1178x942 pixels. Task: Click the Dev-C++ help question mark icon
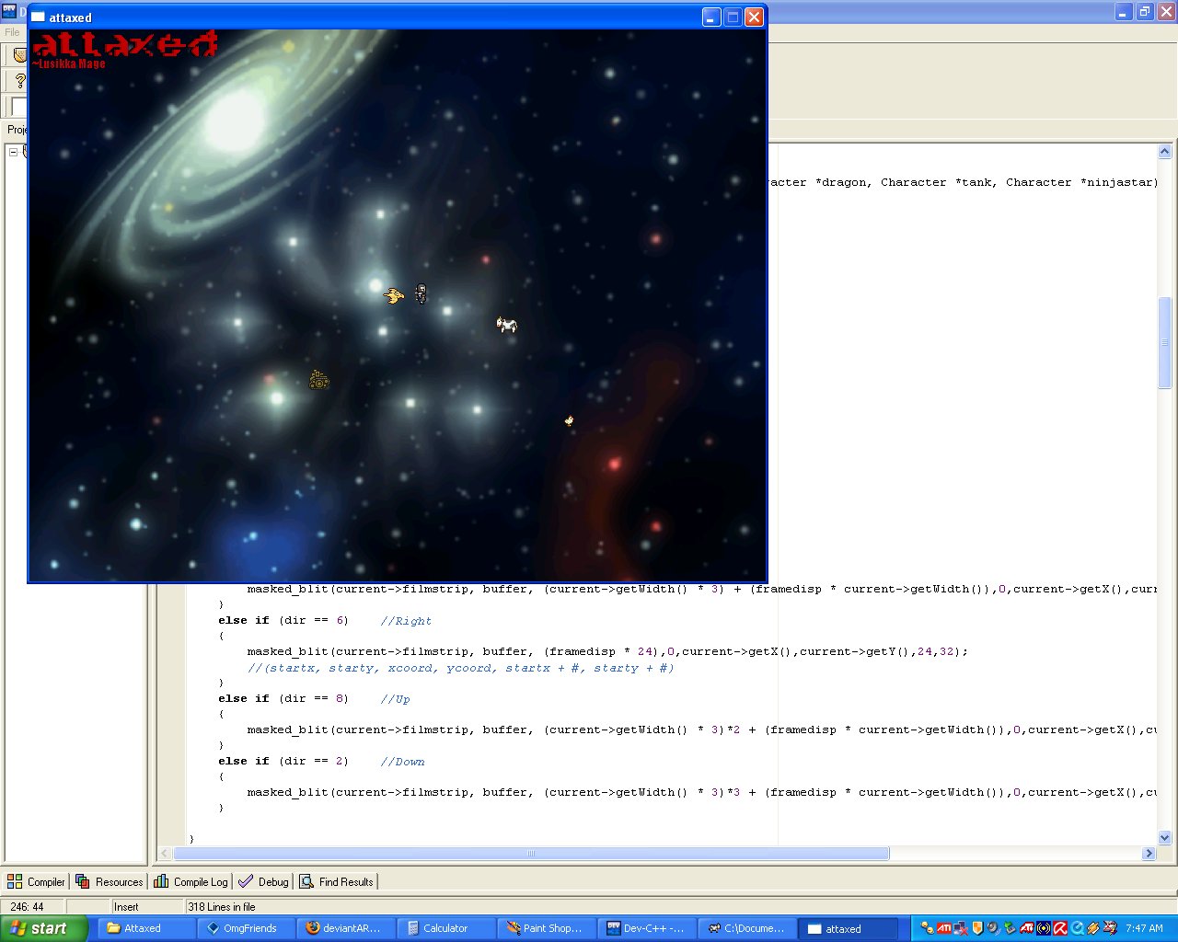point(19,81)
